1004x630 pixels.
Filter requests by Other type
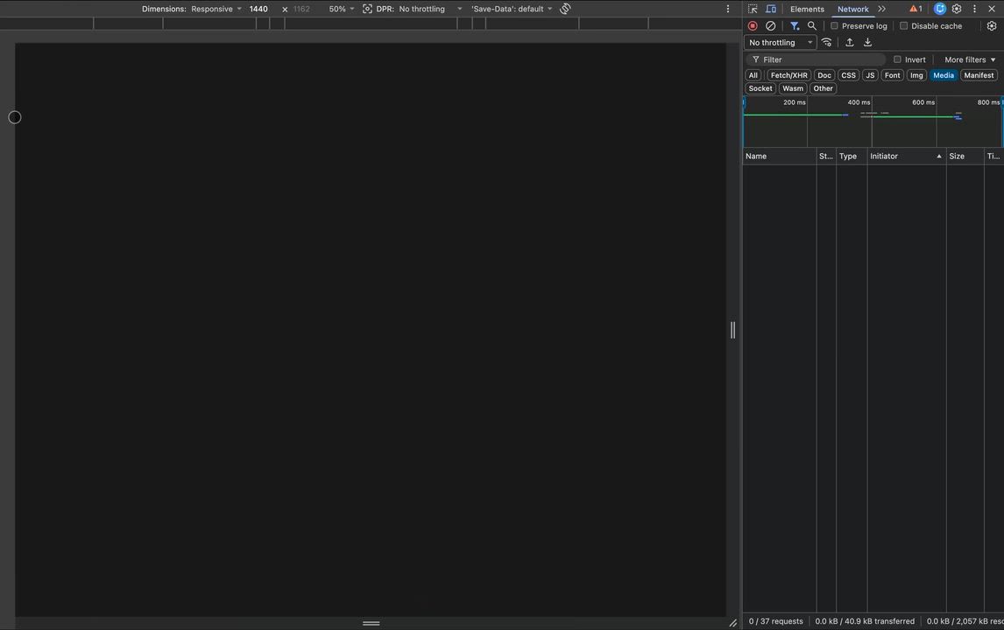point(823,88)
